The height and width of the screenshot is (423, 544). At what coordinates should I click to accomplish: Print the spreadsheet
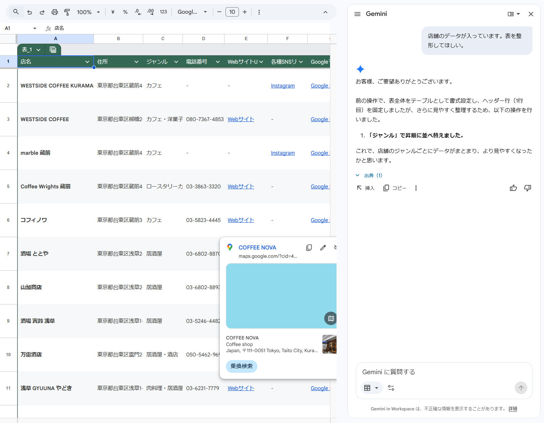click(x=55, y=12)
